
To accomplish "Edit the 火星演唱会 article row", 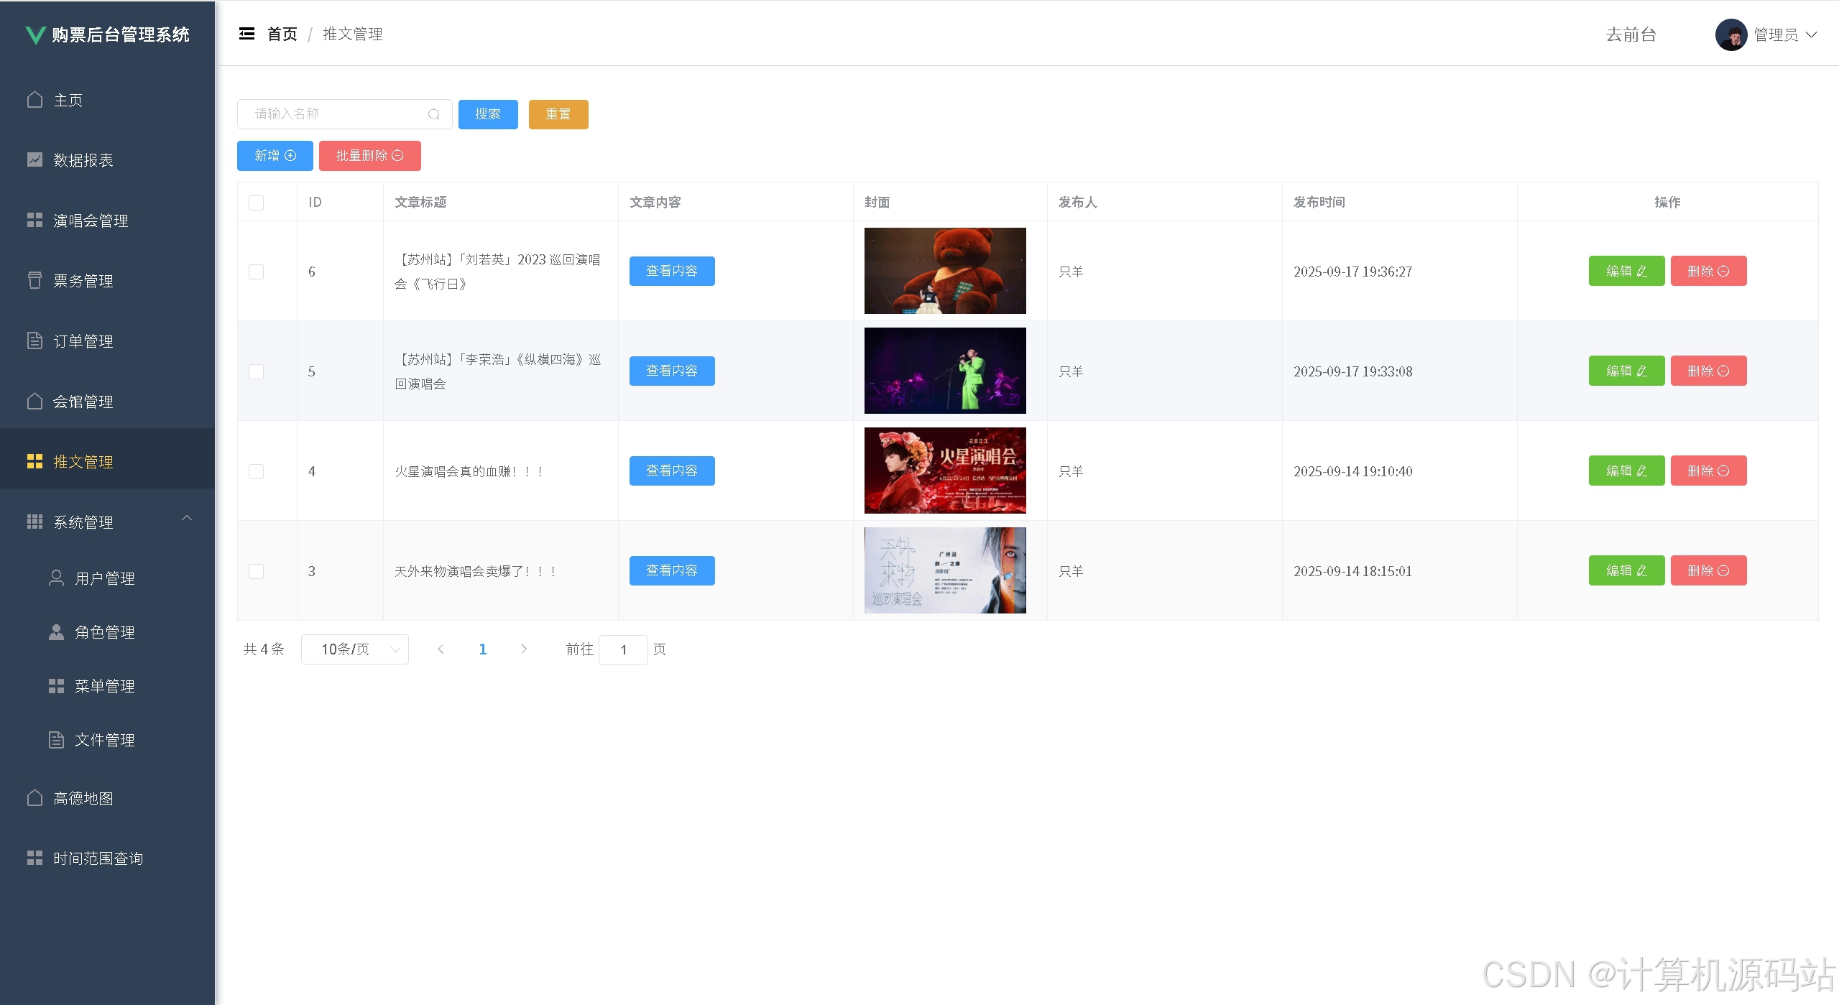I will tap(1626, 471).
